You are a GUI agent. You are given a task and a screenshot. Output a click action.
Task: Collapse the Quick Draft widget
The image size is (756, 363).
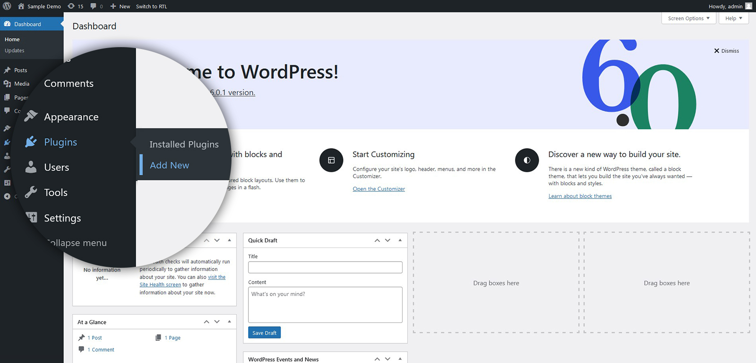[400, 240]
